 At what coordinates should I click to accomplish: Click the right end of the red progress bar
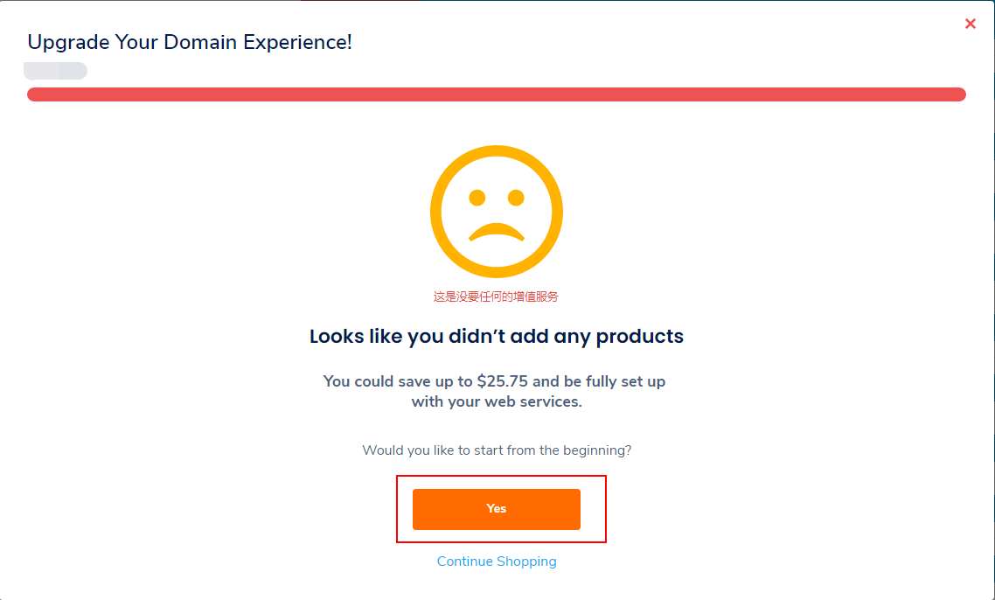959,94
